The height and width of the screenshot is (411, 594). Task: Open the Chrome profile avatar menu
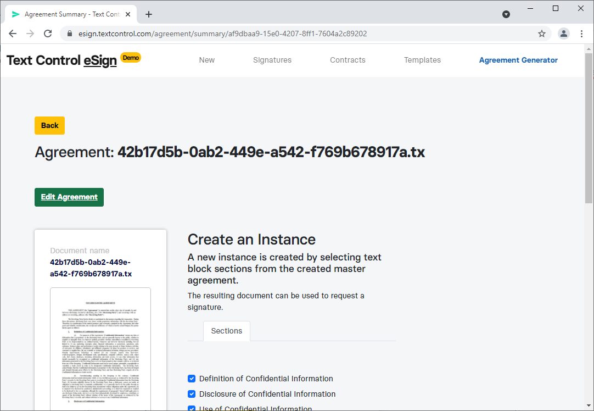(564, 34)
